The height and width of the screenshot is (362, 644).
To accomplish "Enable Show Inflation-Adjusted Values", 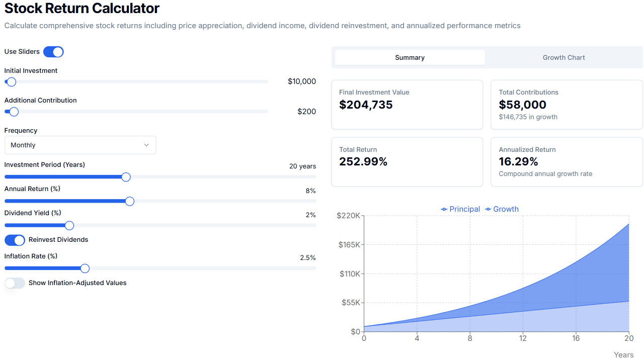I will 15,283.
